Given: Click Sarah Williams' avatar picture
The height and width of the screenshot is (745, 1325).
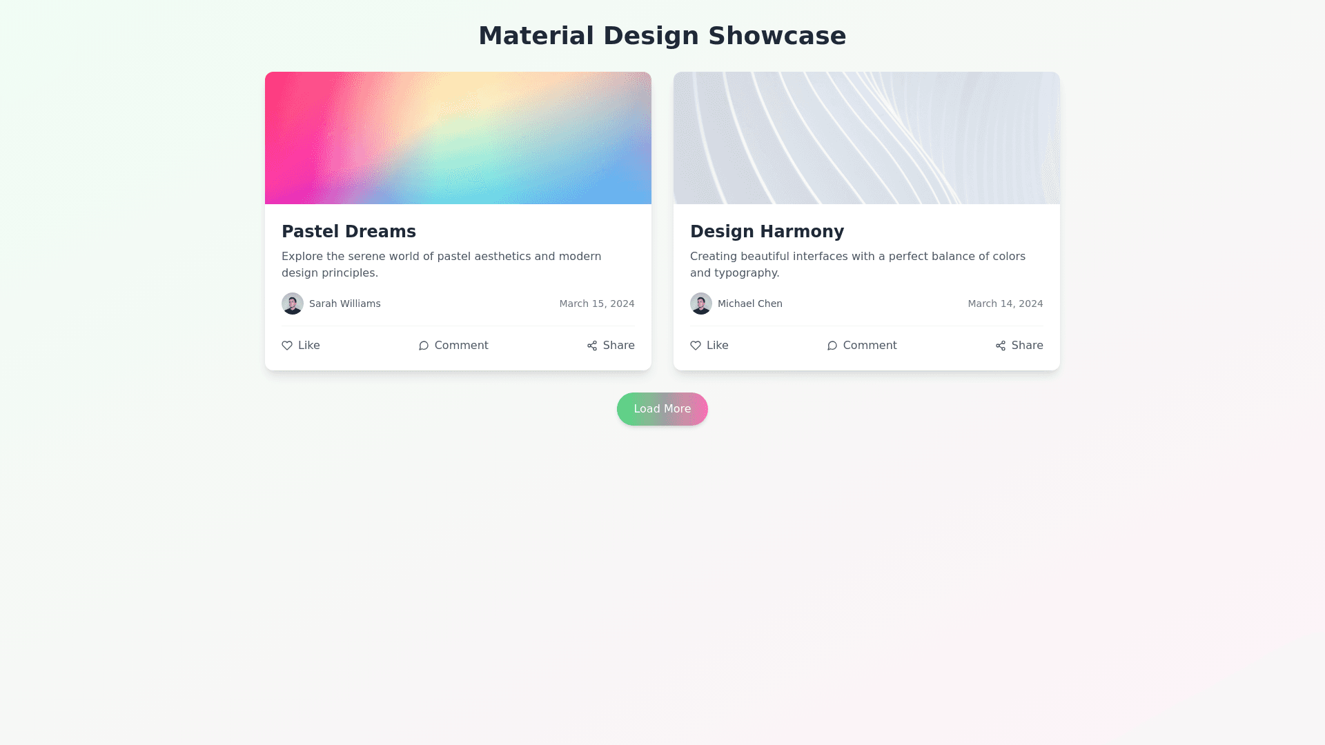Looking at the screenshot, I should (293, 304).
